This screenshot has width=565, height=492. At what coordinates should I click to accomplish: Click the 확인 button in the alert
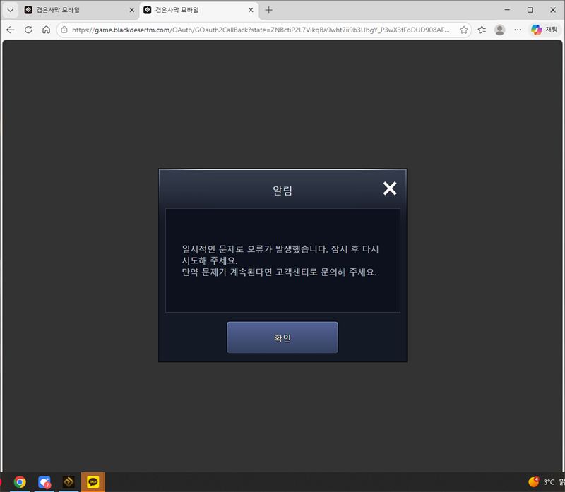[282, 337]
